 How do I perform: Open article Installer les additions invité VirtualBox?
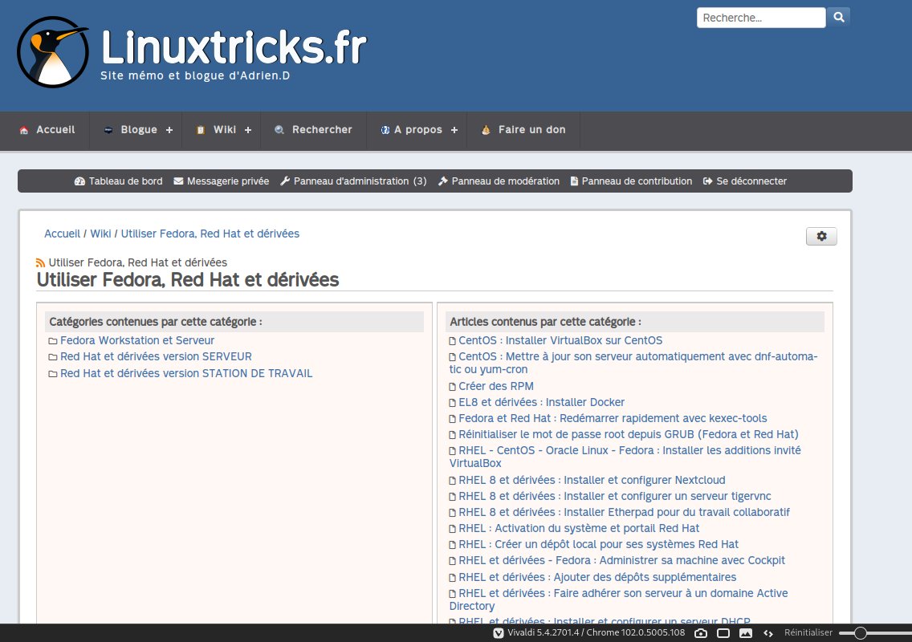coord(625,457)
